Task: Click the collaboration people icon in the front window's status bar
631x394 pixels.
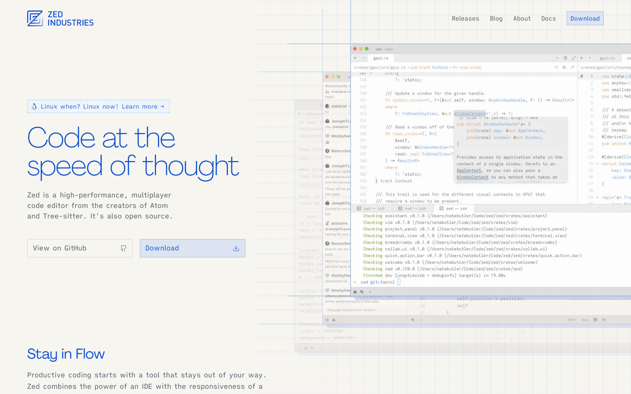Action: click(355, 292)
